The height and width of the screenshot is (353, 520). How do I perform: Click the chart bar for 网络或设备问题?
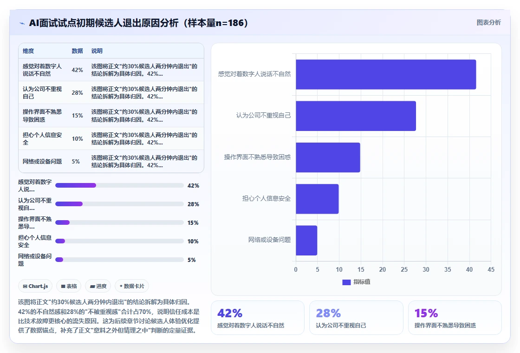pyautogui.click(x=306, y=240)
